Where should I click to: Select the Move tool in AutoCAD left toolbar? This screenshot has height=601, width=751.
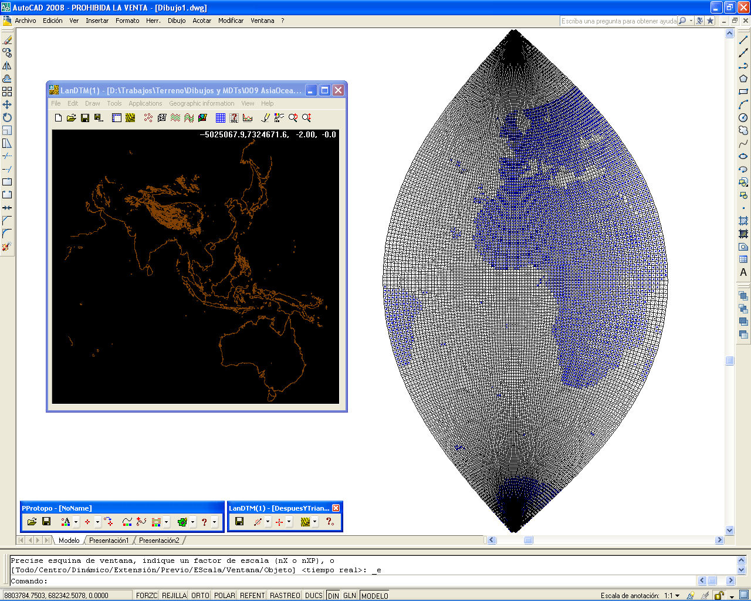pyautogui.click(x=7, y=104)
